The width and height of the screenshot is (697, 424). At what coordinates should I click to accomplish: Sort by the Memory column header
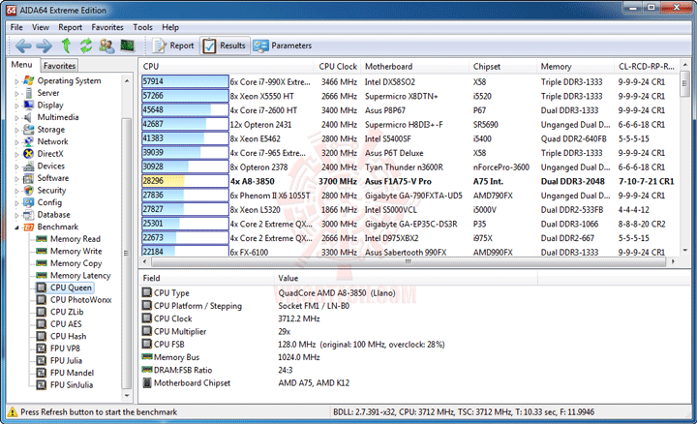pyautogui.click(x=575, y=66)
